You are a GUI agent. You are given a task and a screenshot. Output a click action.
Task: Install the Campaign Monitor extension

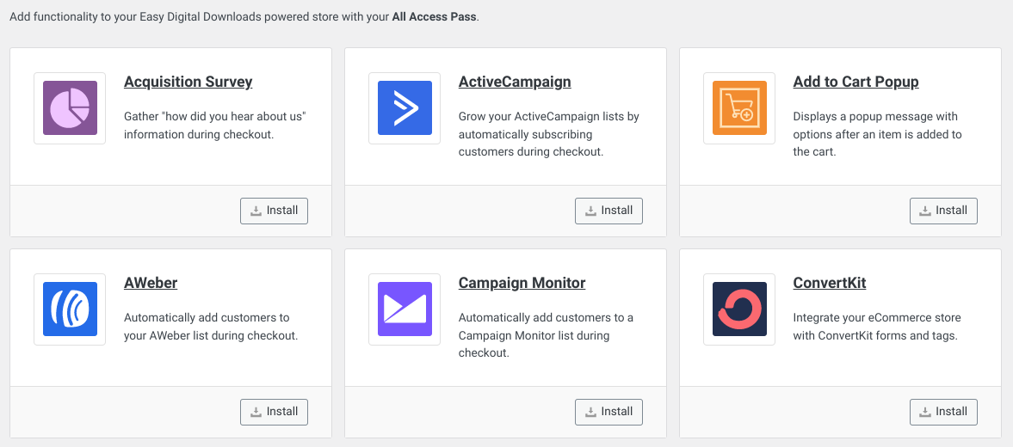point(608,412)
